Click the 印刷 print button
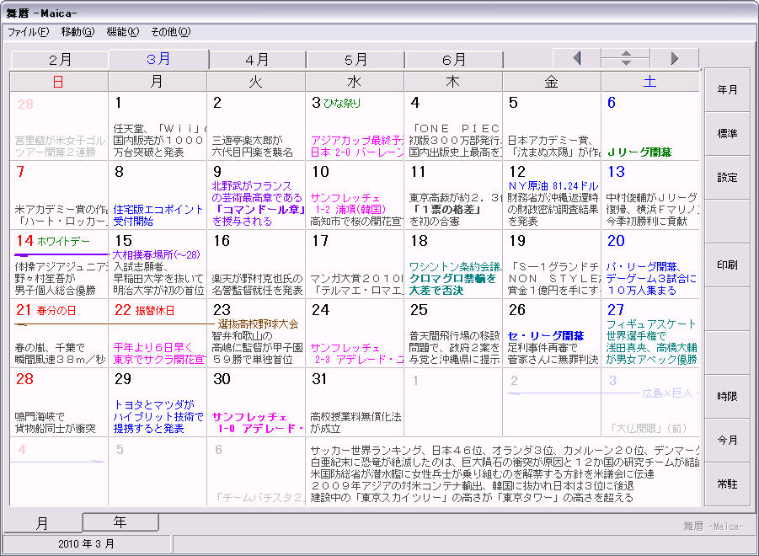 pyautogui.click(x=727, y=265)
